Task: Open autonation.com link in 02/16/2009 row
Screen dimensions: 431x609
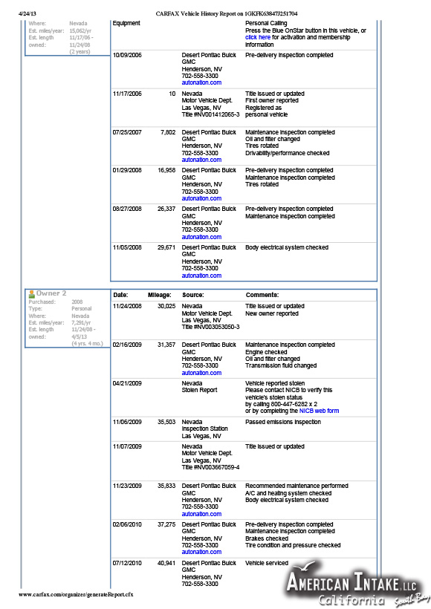Action: [201, 373]
